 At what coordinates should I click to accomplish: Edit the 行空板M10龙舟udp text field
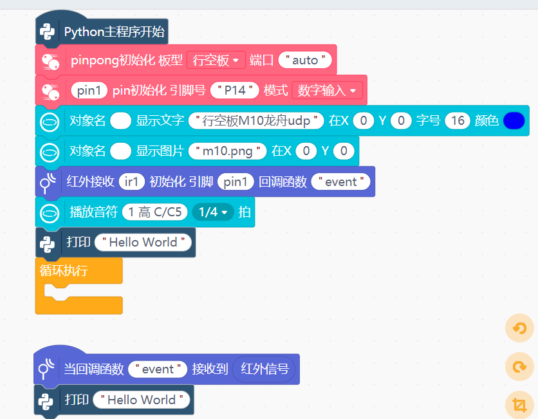[x=256, y=120]
